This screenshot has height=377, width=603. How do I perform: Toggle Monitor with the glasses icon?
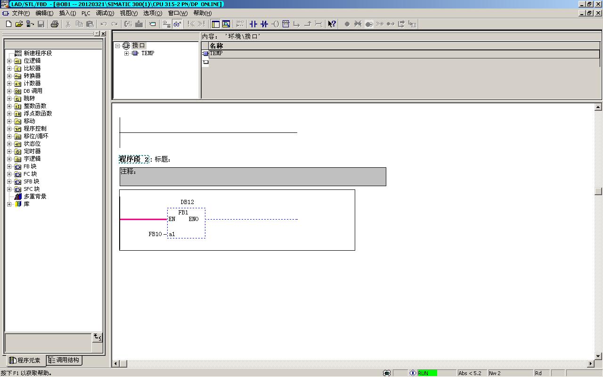177,24
